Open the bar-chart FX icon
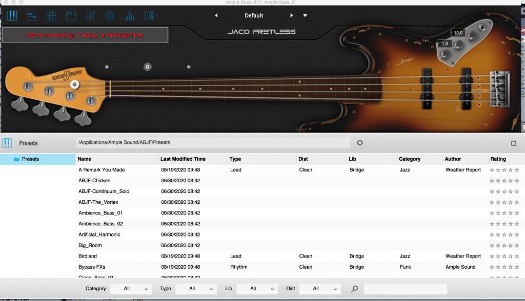This screenshot has height=301, width=525. pyautogui.click(x=129, y=15)
